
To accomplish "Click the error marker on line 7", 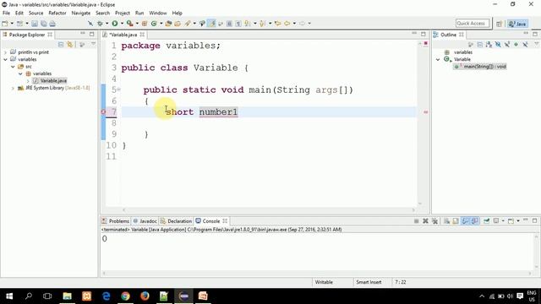I will coord(103,111).
